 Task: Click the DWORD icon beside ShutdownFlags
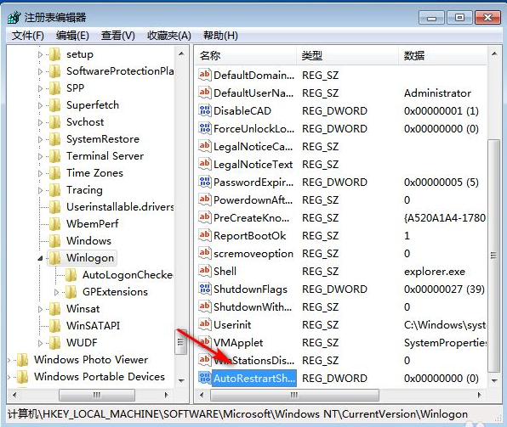click(x=205, y=289)
